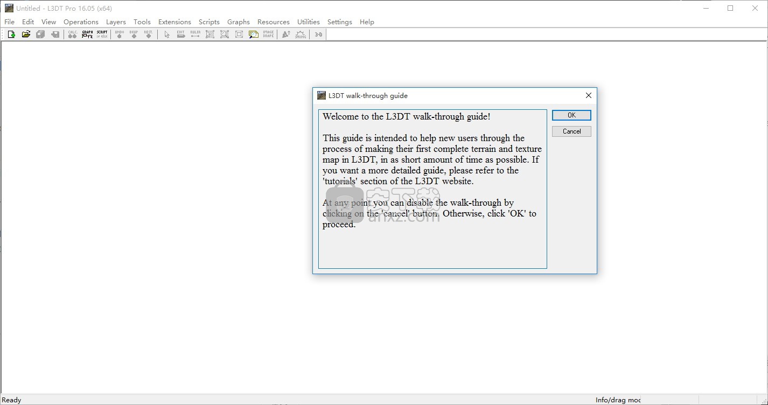Open the Graphs menu
768x405 pixels.
point(239,22)
